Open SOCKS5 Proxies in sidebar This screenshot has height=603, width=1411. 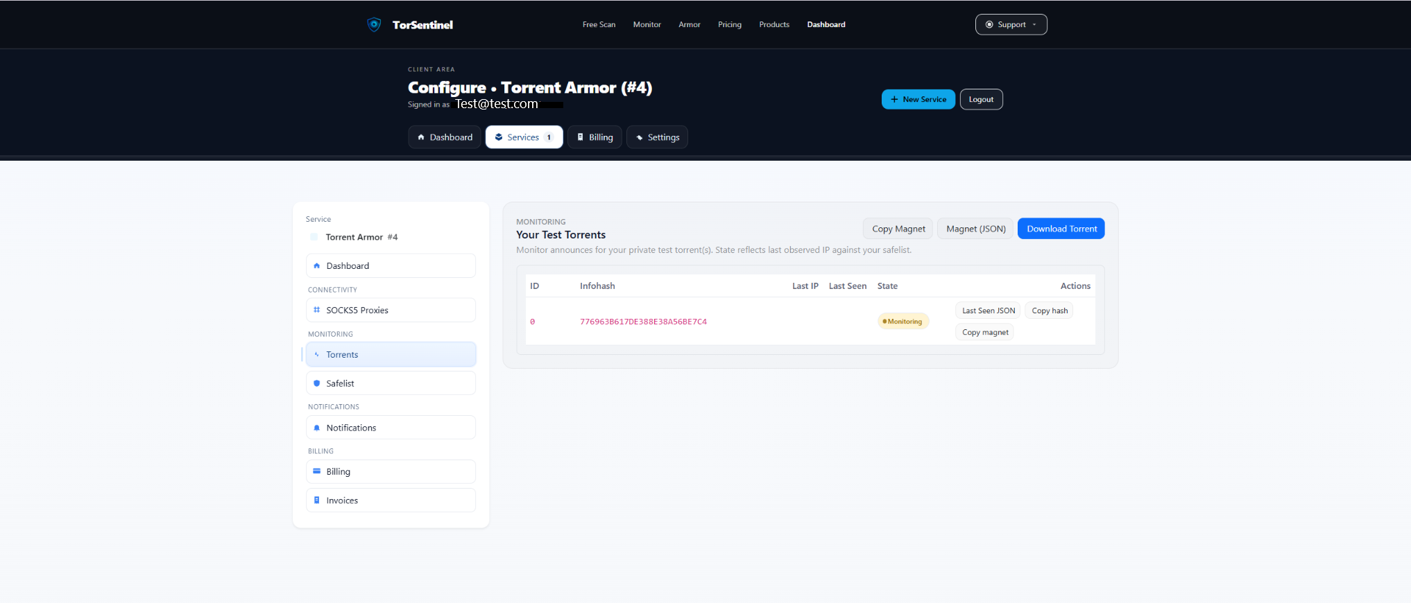click(391, 310)
